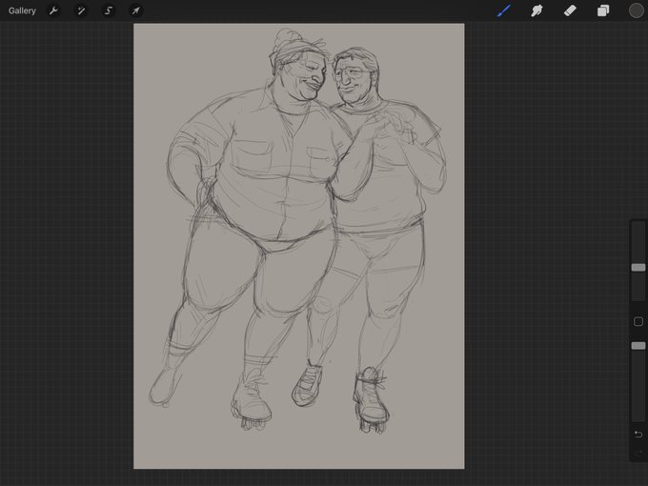Adjust the brush size slider
Viewport: 648px width, 486px height.
click(x=638, y=268)
